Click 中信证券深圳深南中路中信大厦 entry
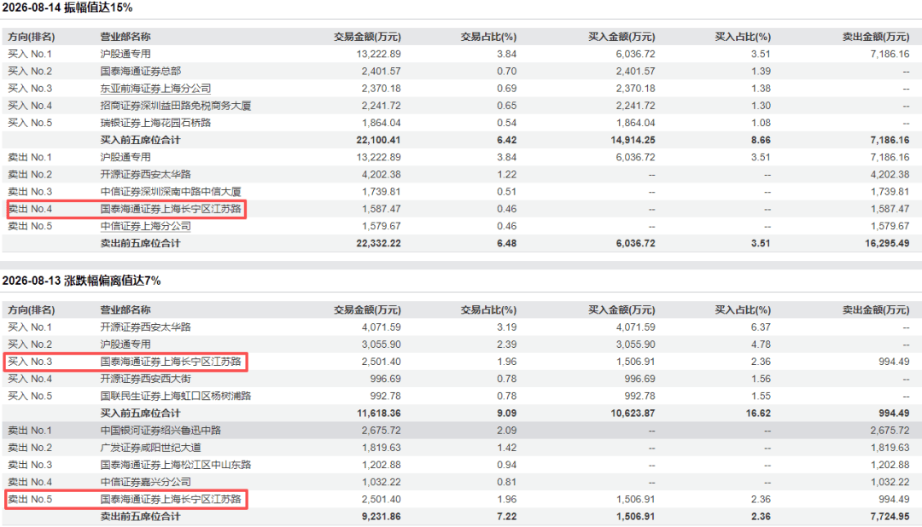Image resolution: width=922 pixels, height=527 pixels. pos(171,192)
